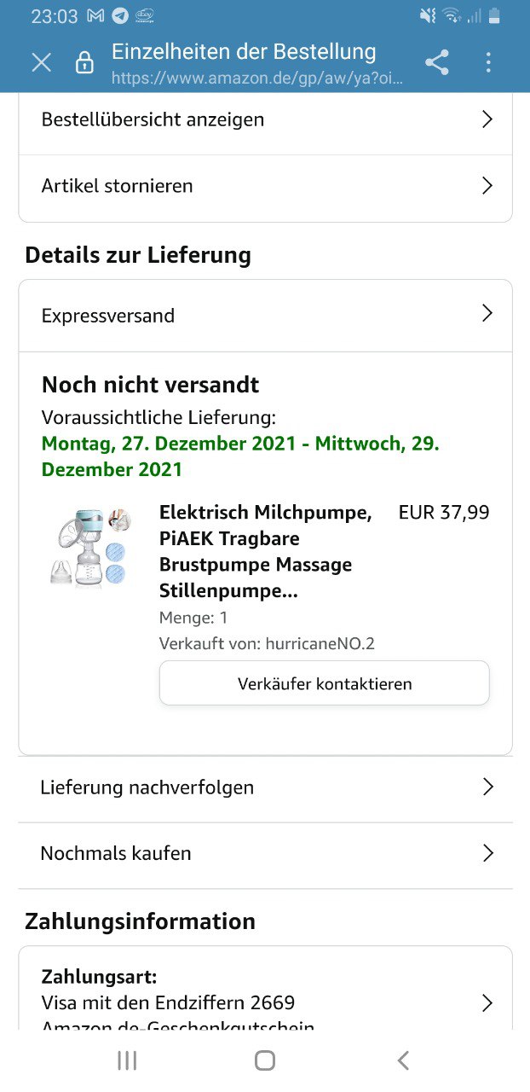Click Verkäufer kontaktieren button
Screen dimensions: 530x1092
(324, 683)
